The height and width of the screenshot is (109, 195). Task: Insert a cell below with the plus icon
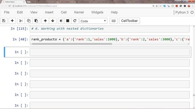[12, 21]
